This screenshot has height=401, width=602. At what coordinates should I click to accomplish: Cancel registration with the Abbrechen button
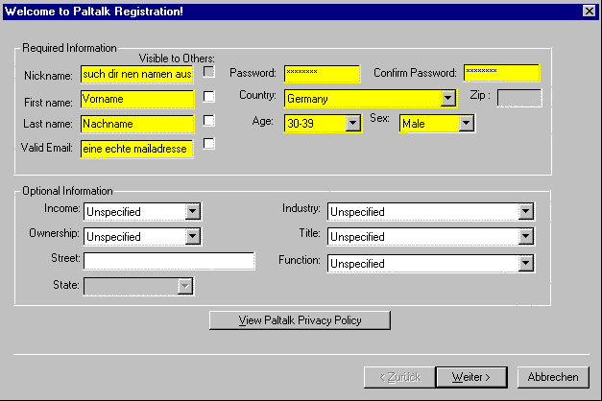coord(552,377)
